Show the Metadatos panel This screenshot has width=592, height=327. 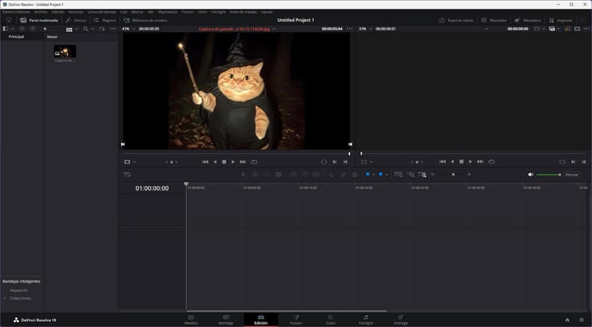pyautogui.click(x=527, y=20)
